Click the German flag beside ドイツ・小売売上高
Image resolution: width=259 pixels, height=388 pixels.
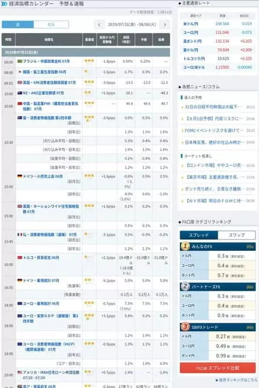[x=20, y=176]
